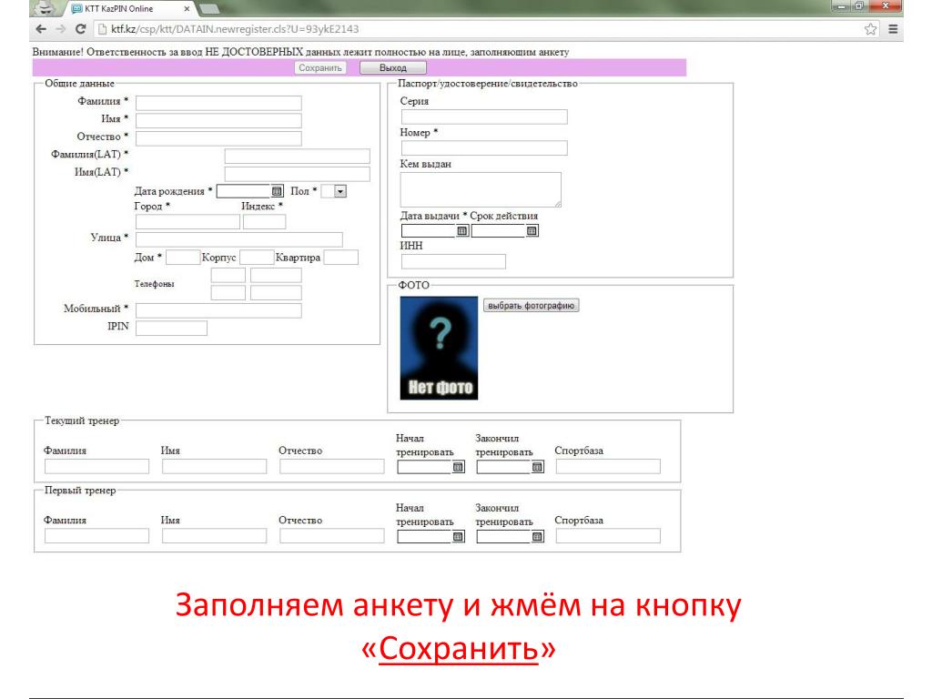
Task: Click Текущий тренер Отчество field
Action: [x=332, y=467]
